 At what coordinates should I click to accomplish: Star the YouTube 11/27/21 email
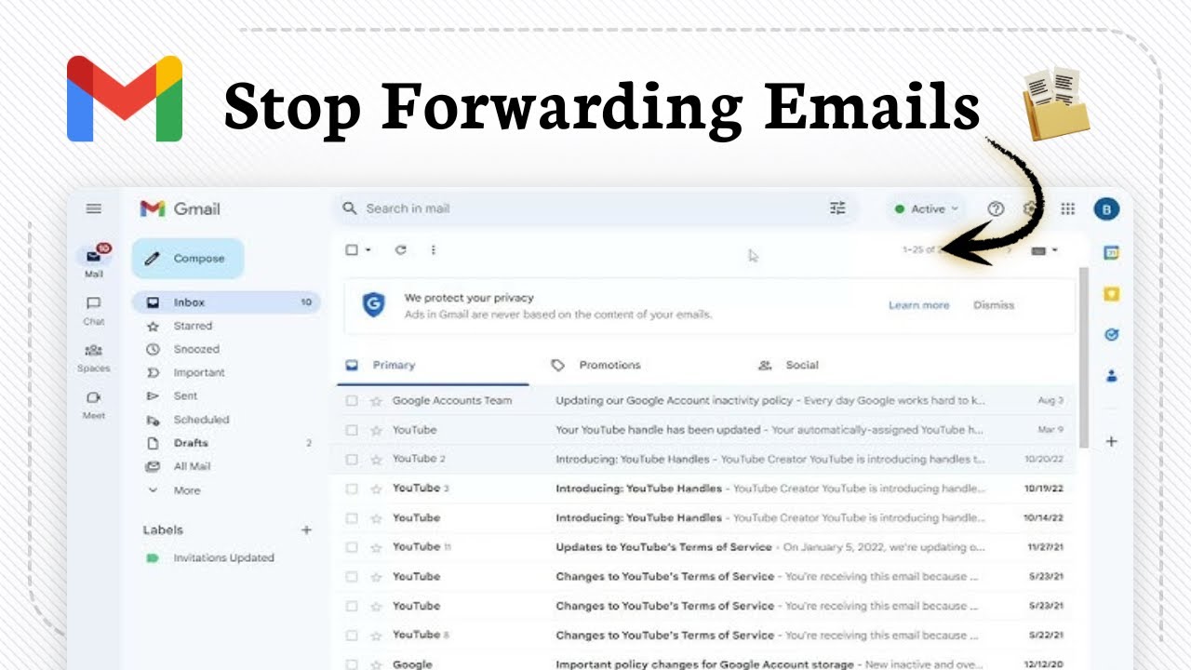(x=376, y=547)
